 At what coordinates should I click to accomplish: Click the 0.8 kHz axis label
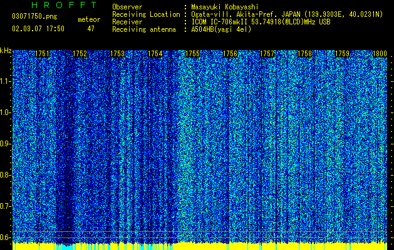6,175
